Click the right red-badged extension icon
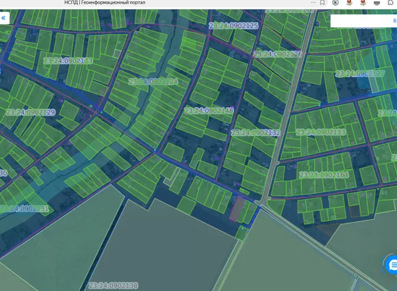Image resolution: width=397 pixels, height=291 pixels. [363, 3]
